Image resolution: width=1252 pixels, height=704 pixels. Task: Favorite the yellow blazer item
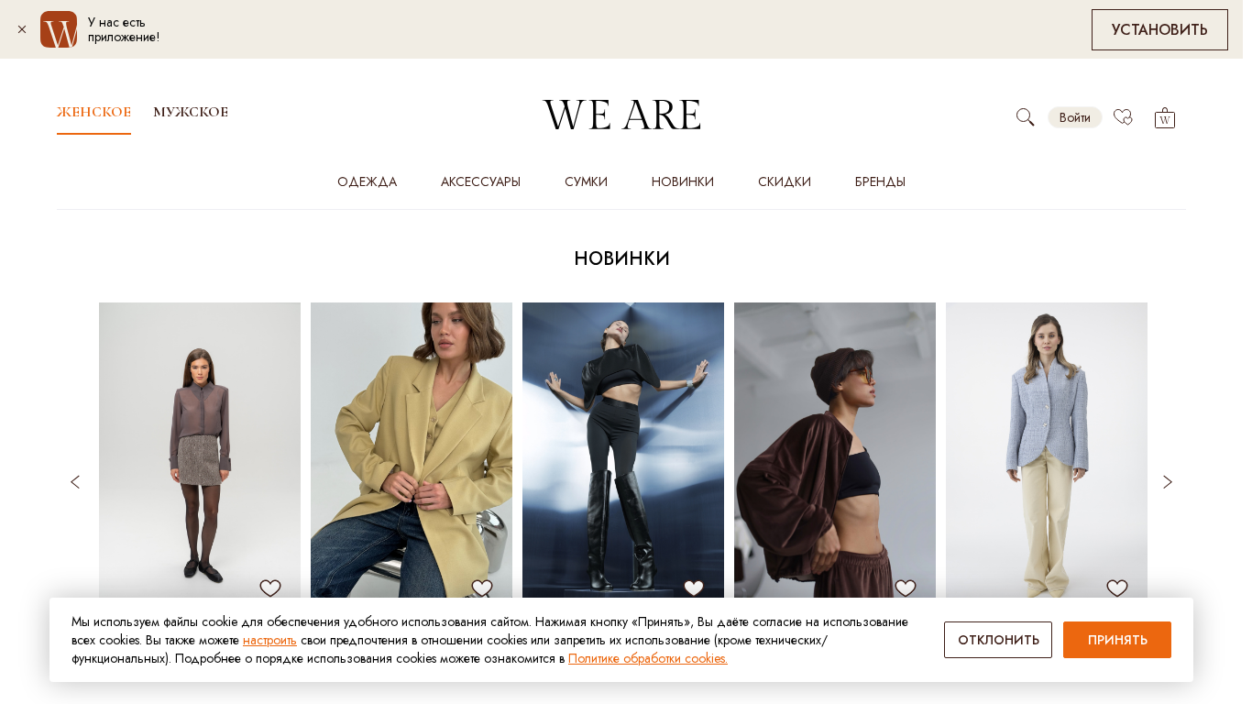click(482, 588)
